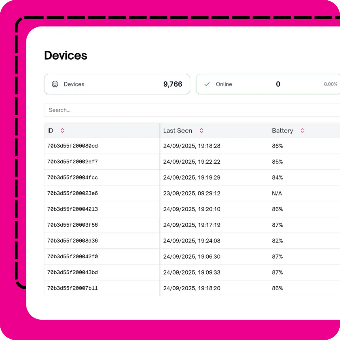Viewport: 340px width, 340px height.
Task: Click last seen time 24/09/2025, 19:19:29
Action: tap(192, 178)
